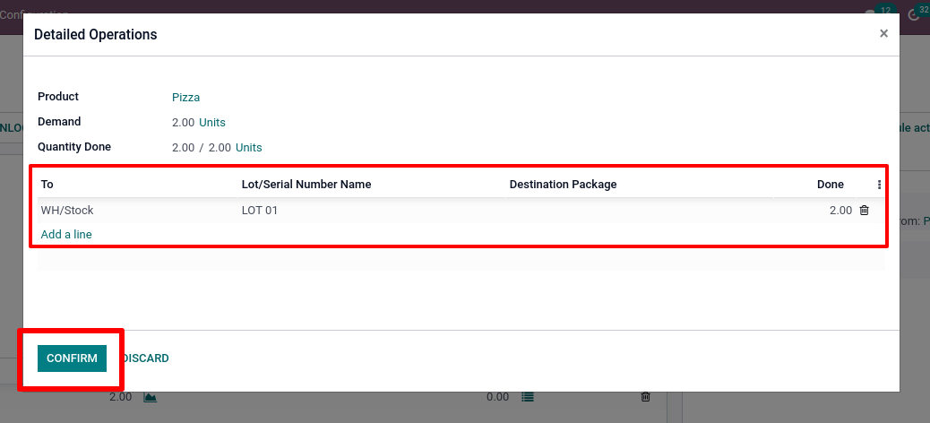
Task: Delete the LOT 01 line with trash icon
Action: pyautogui.click(x=864, y=211)
